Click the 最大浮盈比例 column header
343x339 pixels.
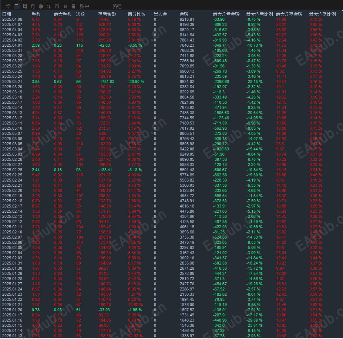click(x=322, y=14)
